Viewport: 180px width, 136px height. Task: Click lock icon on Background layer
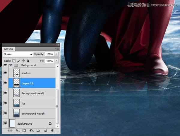tap(50, 123)
